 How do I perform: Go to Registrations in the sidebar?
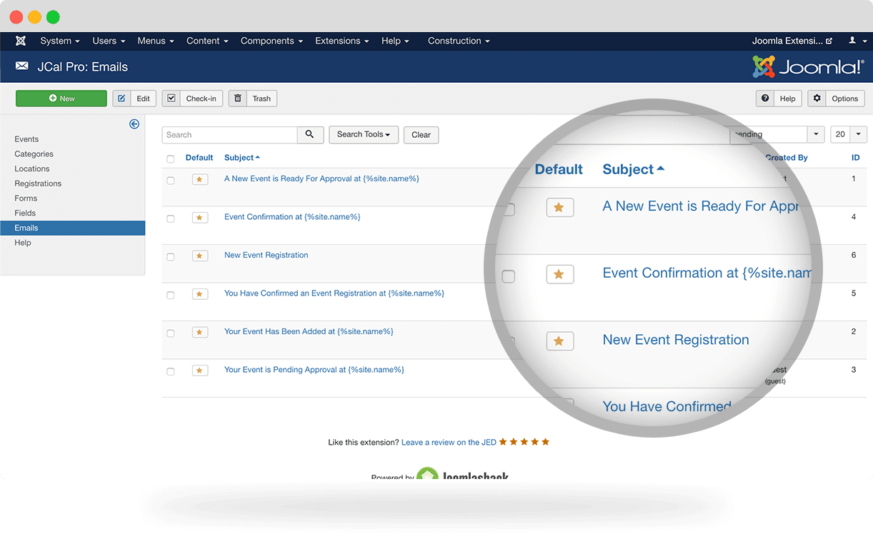[x=38, y=183]
